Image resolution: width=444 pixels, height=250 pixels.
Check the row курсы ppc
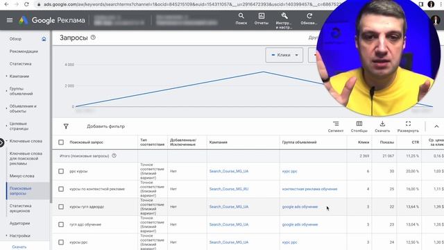[x=61, y=242]
